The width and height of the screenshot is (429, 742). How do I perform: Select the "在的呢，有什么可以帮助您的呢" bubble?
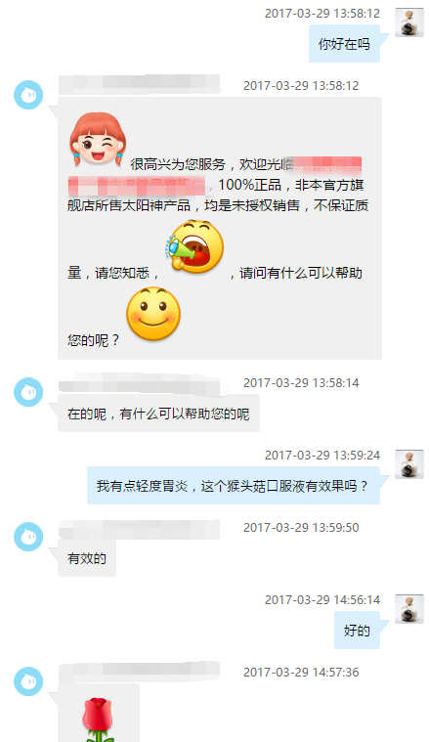(x=158, y=414)
